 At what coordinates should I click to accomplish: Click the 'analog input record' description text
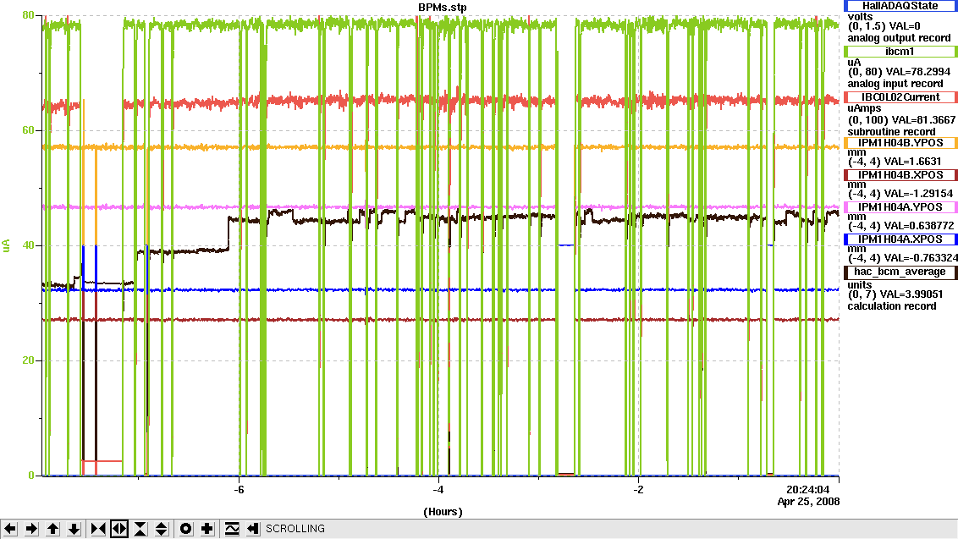pos(895,83)
